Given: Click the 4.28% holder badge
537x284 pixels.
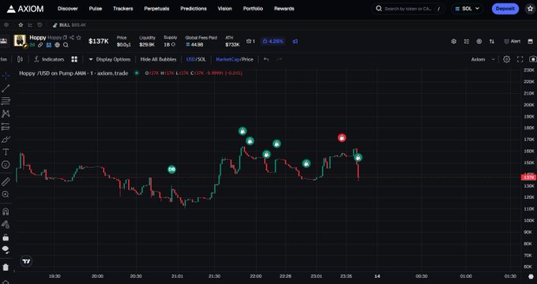Looking at the screenshot, I should [x=273, y=41].
